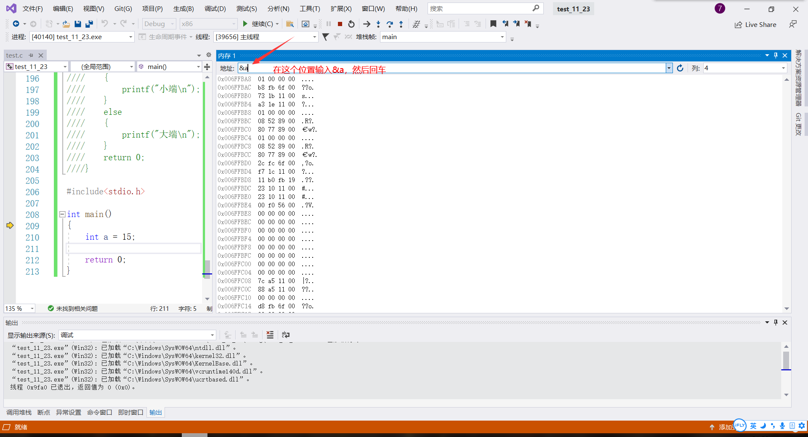Open the 命令窗口 tab
This screenshot has width=808, height=437.
[100, 413]
